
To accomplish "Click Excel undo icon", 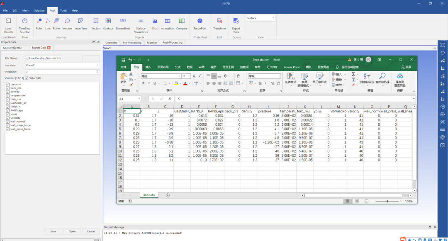I will (130, 60).
